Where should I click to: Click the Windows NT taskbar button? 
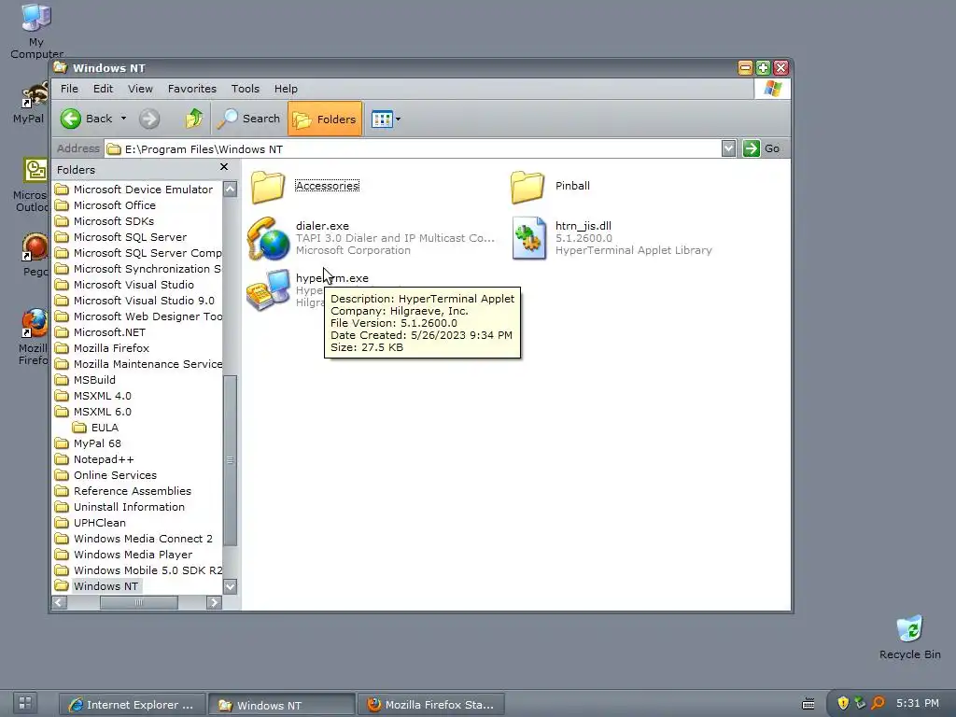(x=282, y=706)
